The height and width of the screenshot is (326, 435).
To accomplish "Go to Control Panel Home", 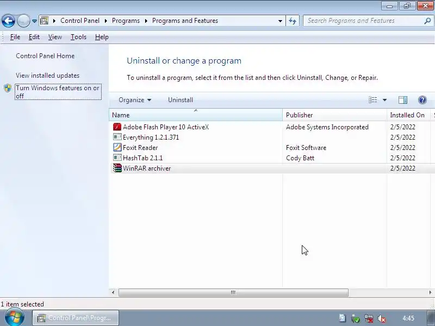I will 45,56.
